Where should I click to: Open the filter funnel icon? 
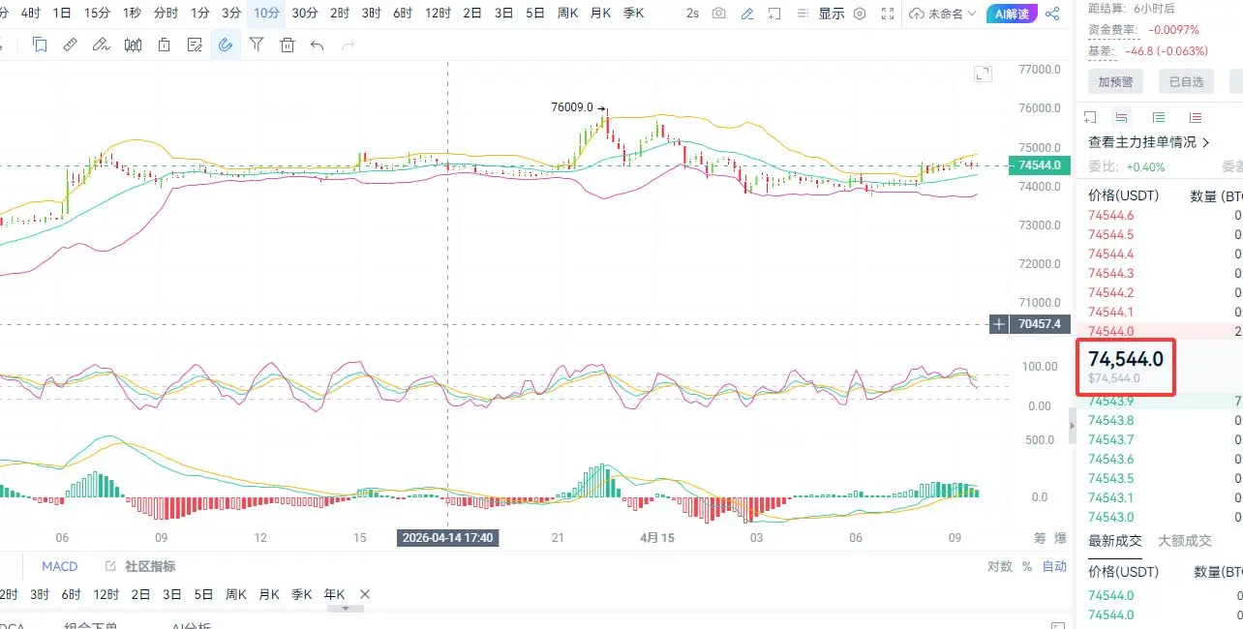click(257, 45)
